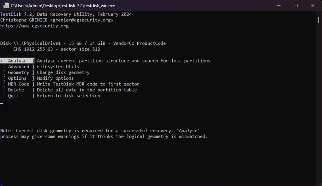Select the Analyse menu option
This screenshot has height=186, width=322.
tap(17, 61)
